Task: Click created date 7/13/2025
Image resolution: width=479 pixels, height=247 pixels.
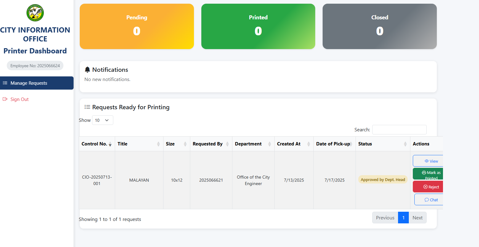Action: [294, 180]
